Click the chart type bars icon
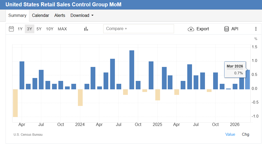262x146 pixels. [x=86, y=29]
